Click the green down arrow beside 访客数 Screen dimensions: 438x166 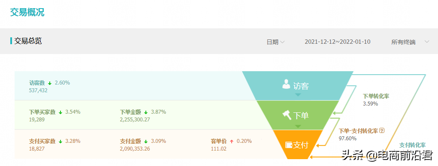[x=50, y=83]
